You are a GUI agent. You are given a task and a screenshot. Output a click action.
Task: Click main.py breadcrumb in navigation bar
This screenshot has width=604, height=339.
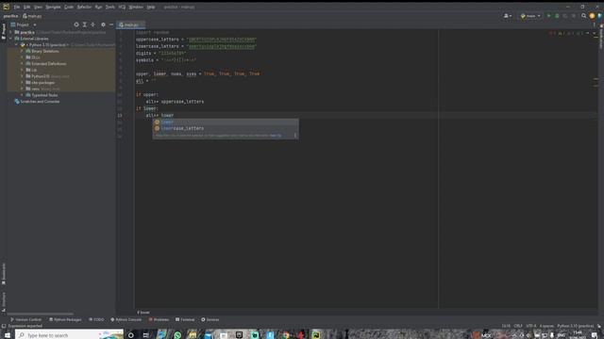[x=32, y=16]
